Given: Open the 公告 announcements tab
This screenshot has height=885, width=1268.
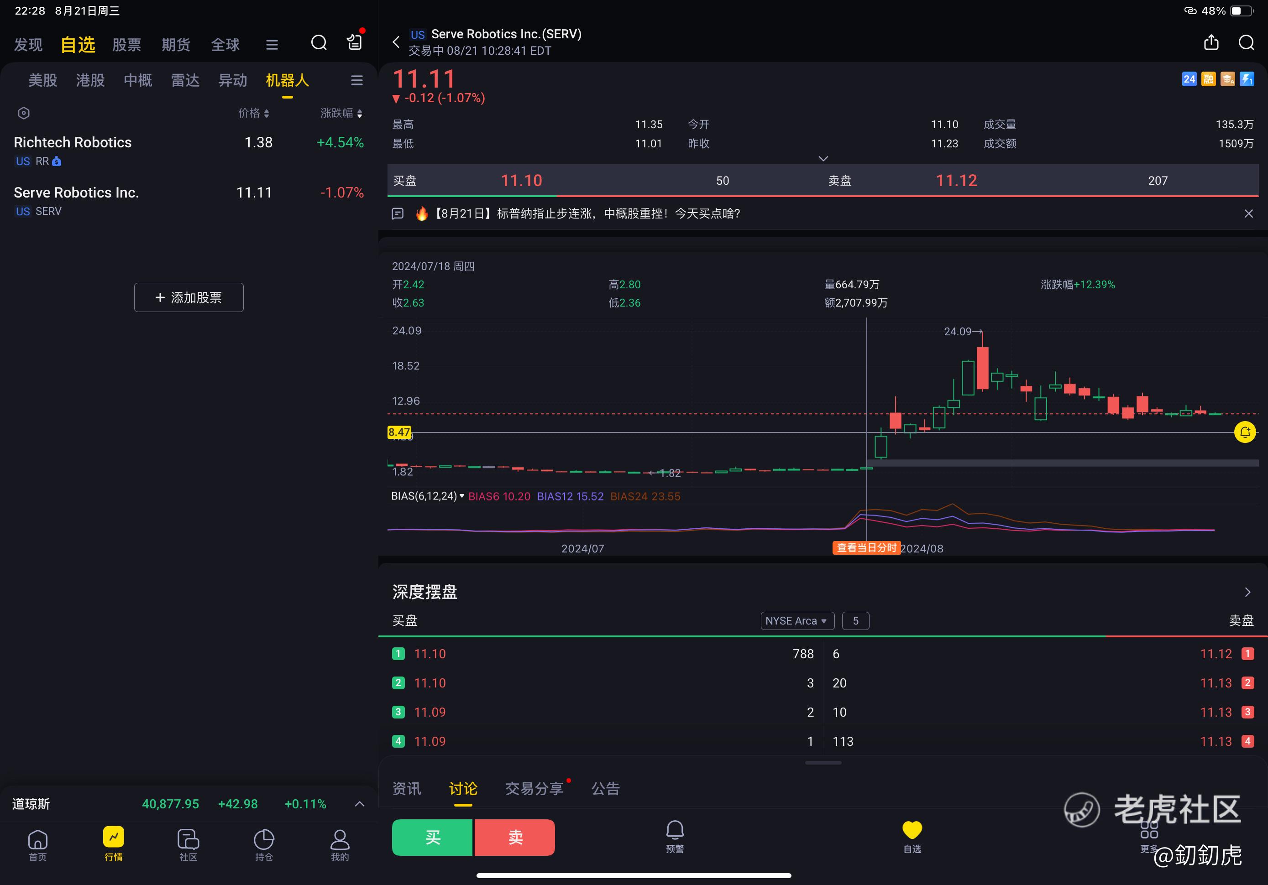Looking at the screenshot, I should pos(606,789).
